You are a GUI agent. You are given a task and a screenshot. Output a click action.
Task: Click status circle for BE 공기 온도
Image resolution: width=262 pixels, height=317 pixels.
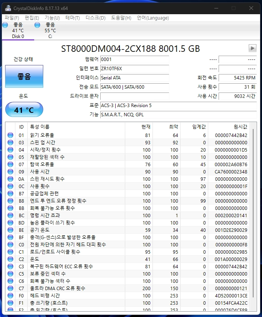point(10,229)
